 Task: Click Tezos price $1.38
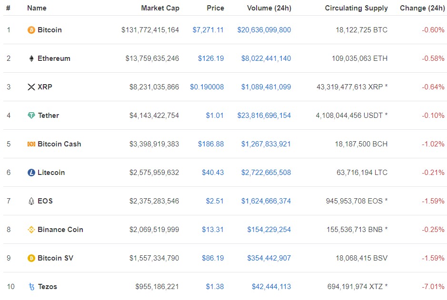pos(215,287)
